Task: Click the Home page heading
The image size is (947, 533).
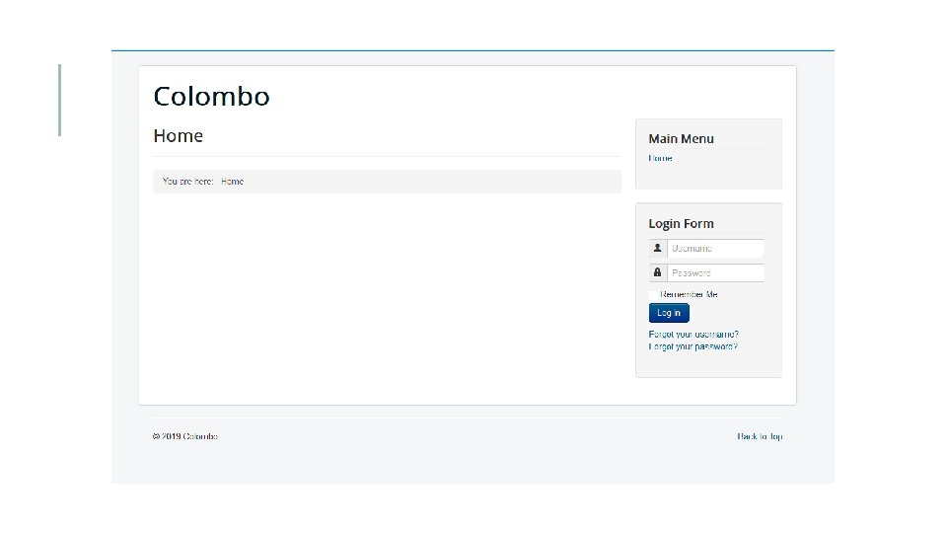Action: tap(179, 135)
